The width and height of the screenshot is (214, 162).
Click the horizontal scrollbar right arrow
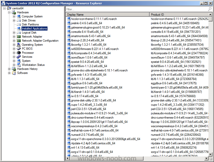(x=206, y=158)
